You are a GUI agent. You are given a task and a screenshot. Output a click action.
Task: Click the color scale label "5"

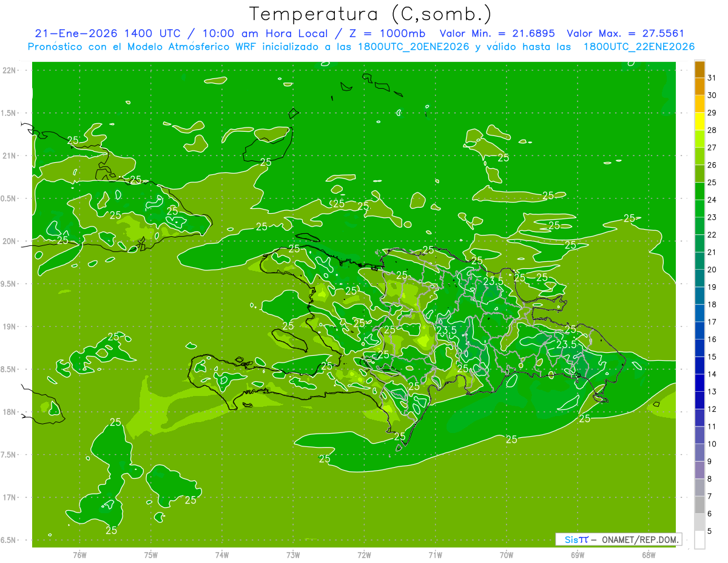pos(710,531)
